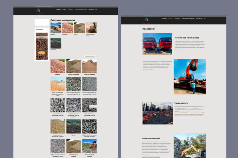This screenshot has height=158, width=238.
Task: Open the sorting dropdown above product grid
Action: (91, 56)
